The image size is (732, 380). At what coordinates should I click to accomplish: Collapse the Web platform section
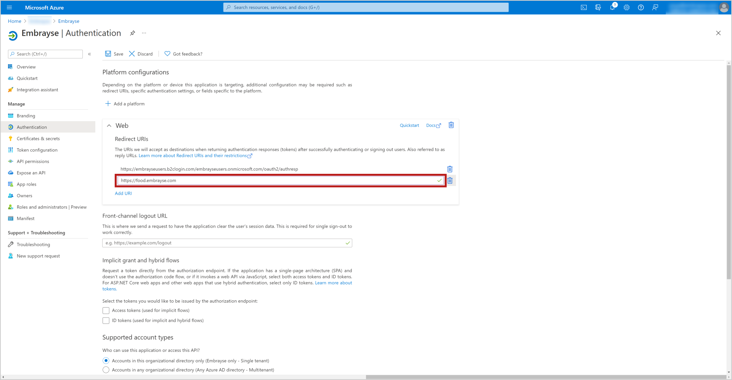(x=109, y=125)
